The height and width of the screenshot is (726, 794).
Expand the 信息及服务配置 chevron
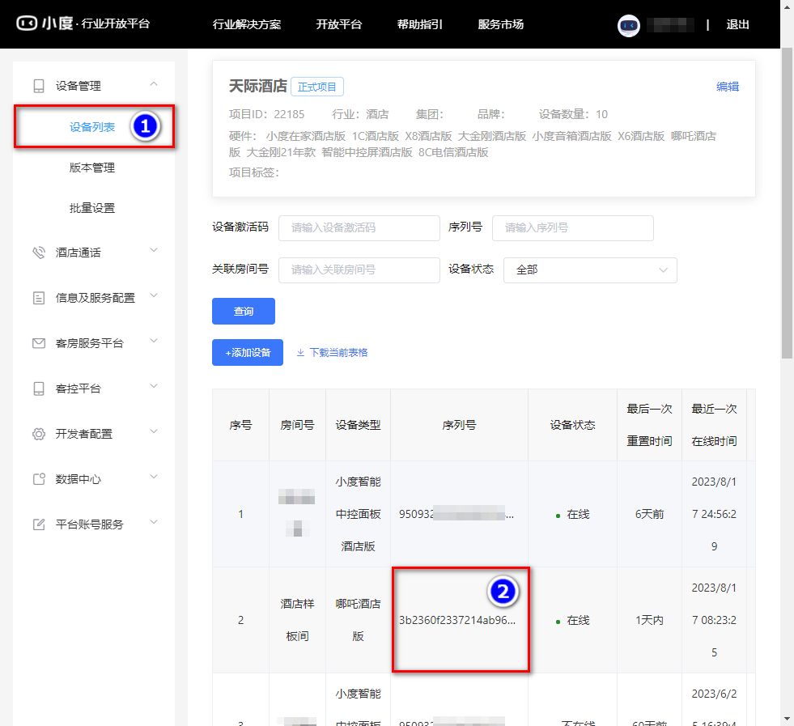(154, 295)
